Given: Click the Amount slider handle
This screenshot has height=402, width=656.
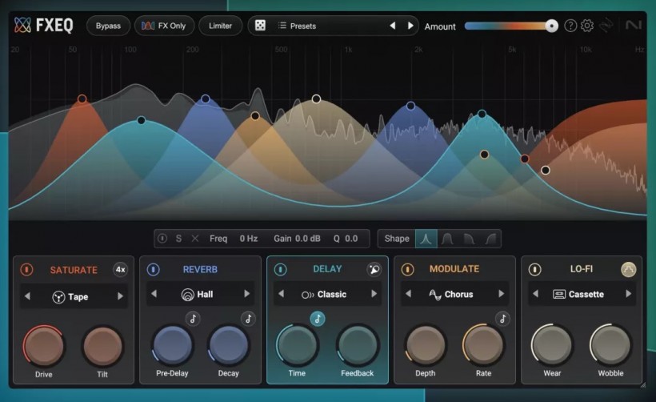Looking at the screenshot, I should [x=552, y=26].
